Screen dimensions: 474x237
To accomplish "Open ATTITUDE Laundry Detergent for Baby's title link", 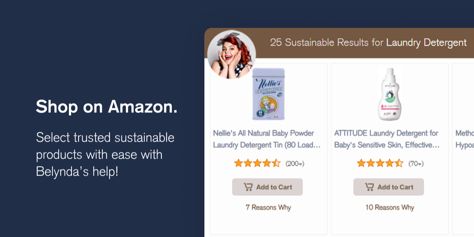I will point(387,139).
